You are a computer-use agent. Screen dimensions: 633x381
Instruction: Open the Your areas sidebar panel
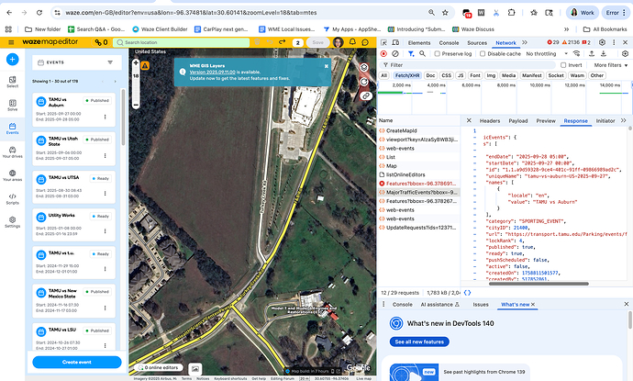point(13,175)
